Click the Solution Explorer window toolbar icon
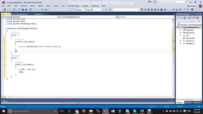Viewport: 203px width, 114px height. tap(142, 10)
